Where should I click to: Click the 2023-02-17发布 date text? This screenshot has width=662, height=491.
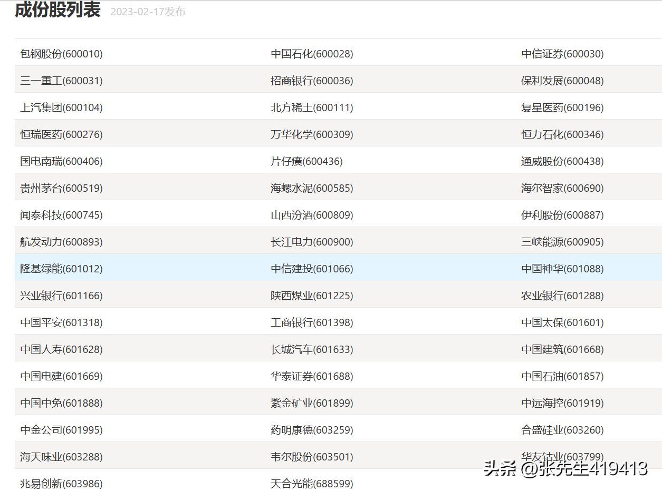click(148, 12)
